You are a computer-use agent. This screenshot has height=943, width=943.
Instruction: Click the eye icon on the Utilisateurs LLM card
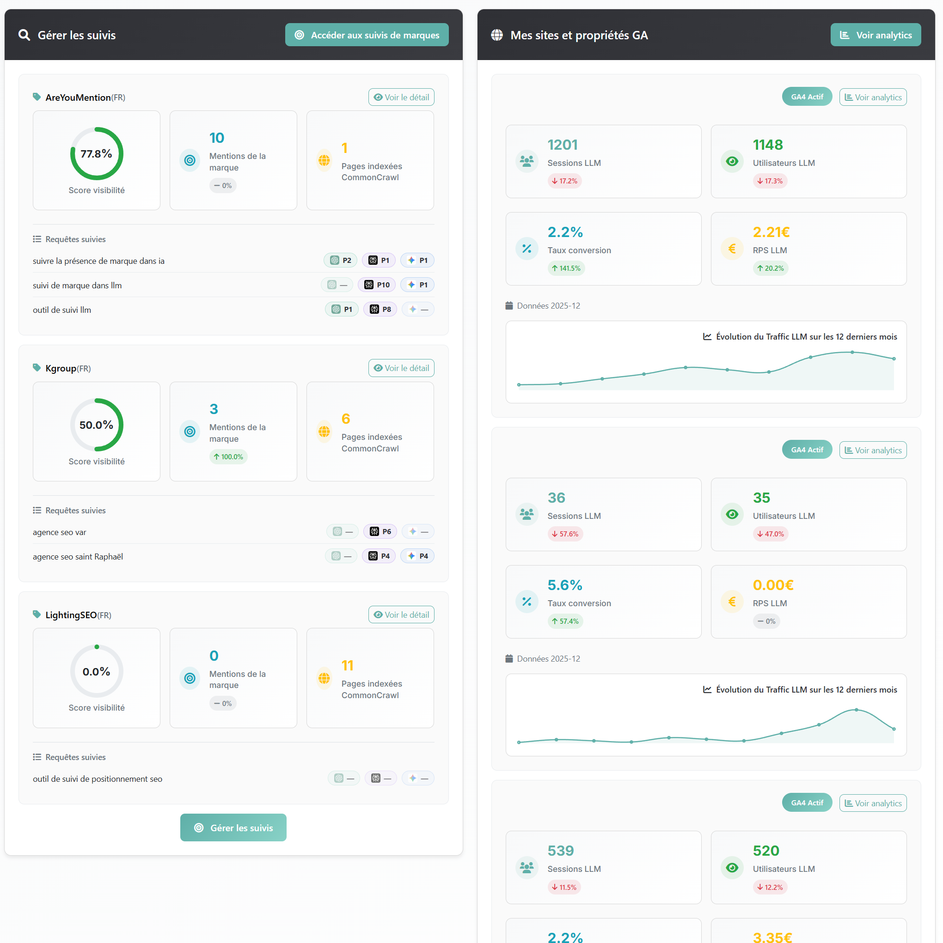(x=732, y=161)
